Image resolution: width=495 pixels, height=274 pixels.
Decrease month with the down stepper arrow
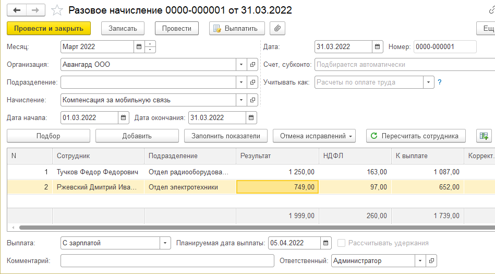pos(150,50)
